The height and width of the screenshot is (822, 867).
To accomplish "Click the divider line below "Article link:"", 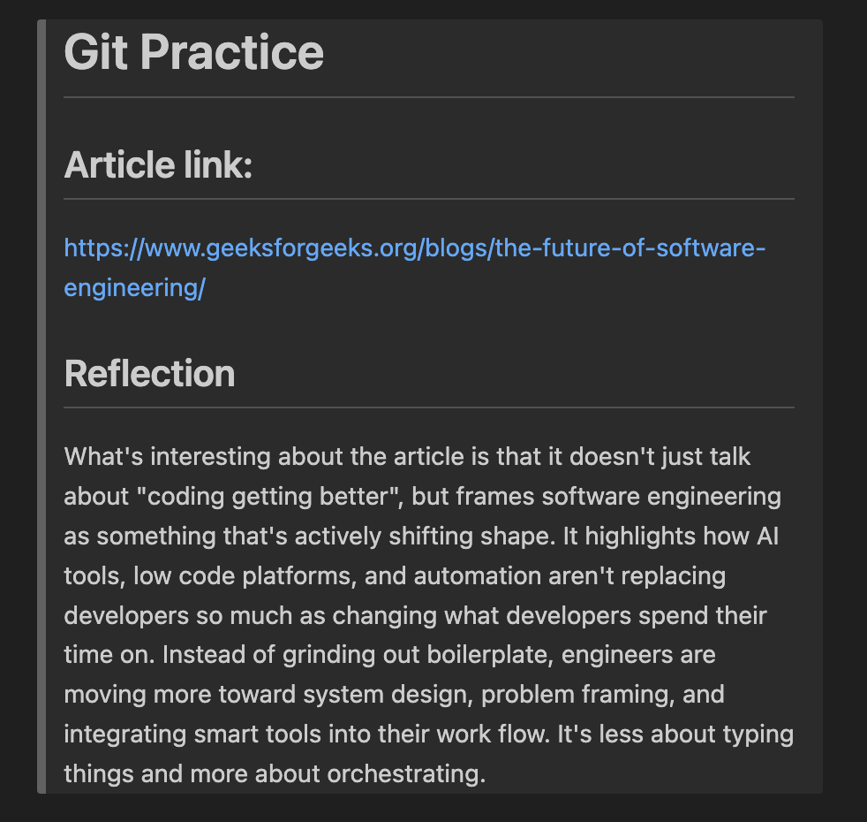I will (x=429, y=199).
